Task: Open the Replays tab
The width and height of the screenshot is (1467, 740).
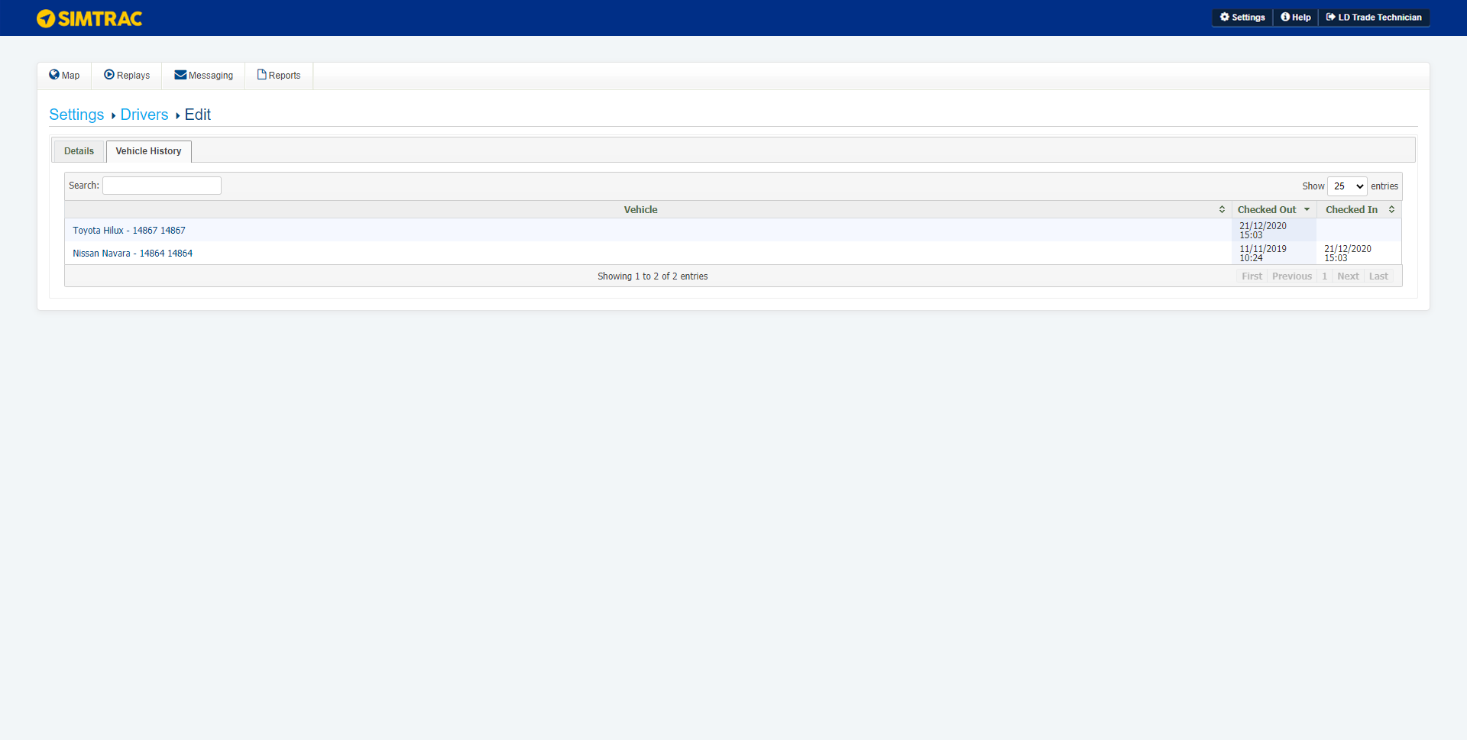Action: (127, 76)
